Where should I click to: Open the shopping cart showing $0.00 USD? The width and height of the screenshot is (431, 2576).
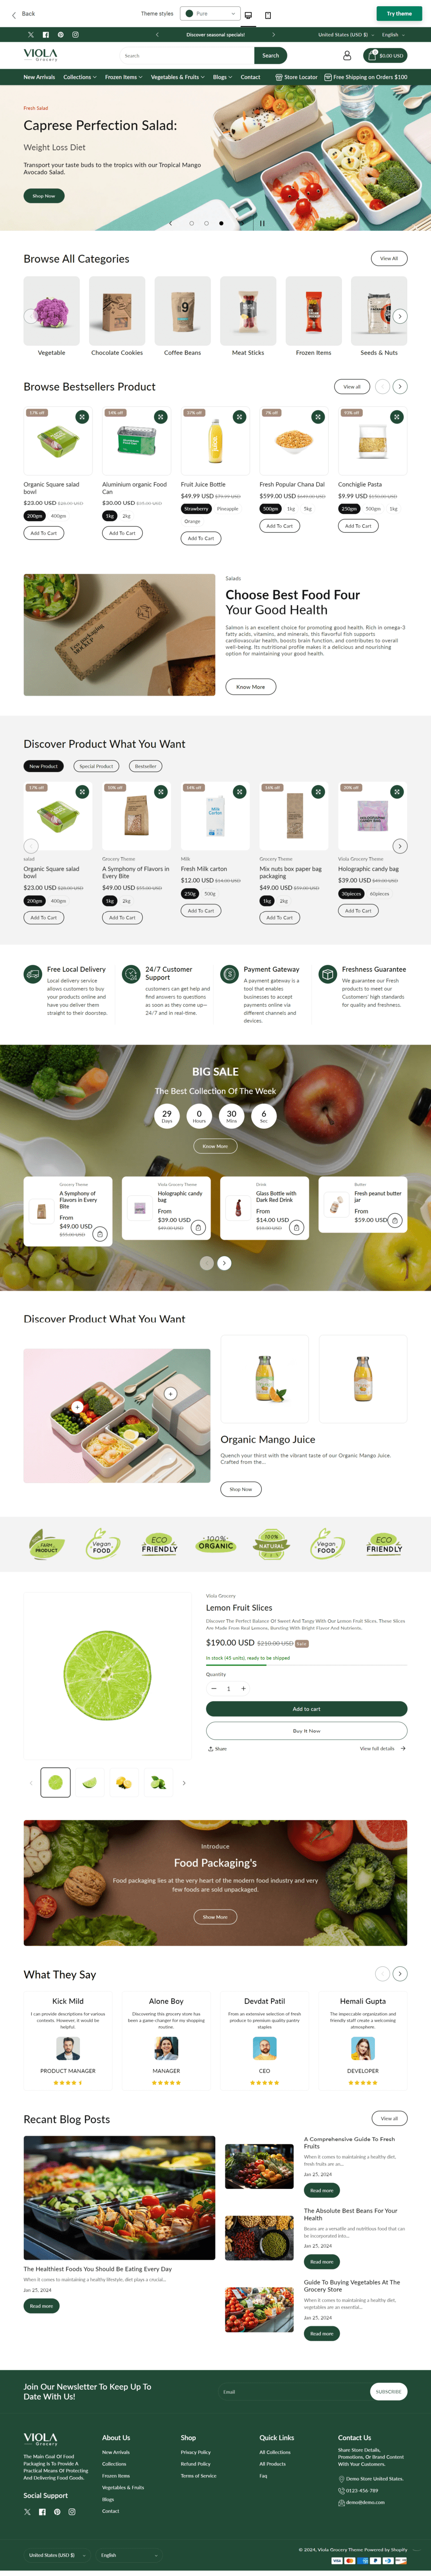(x=386, y=56)
